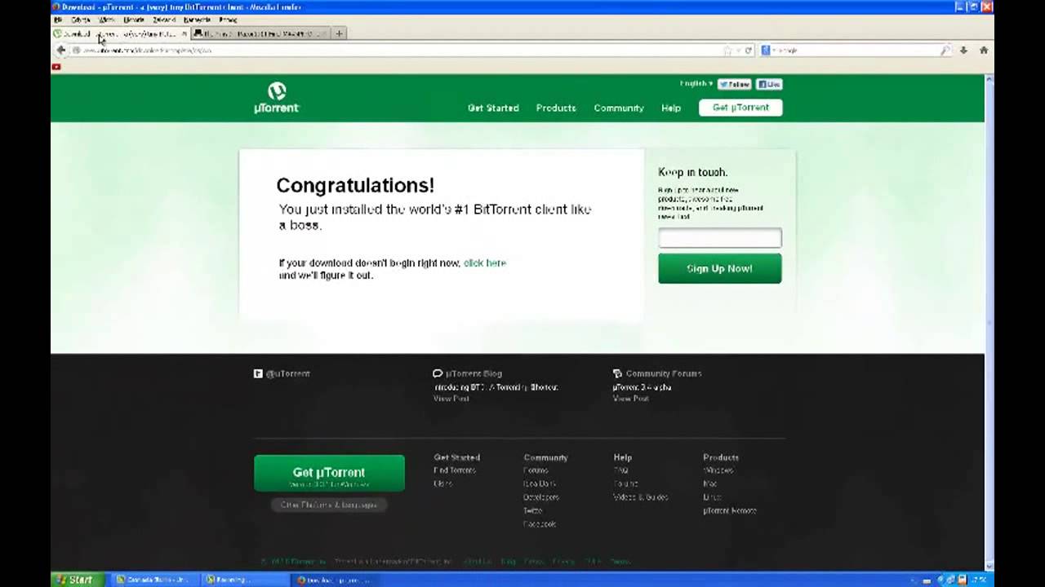This screenshot has height=587, width=1045.
Task: Click the µTorrent logo in the header
Action: [x=277, y=97]
